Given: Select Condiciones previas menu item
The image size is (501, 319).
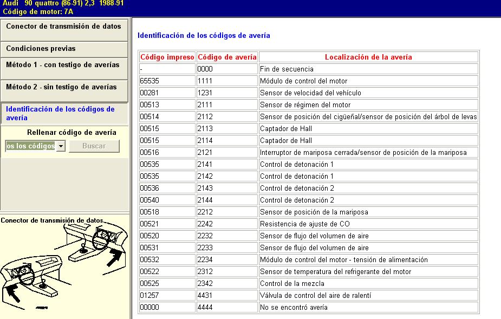Looking at the screenshot, I should point(64,49).
